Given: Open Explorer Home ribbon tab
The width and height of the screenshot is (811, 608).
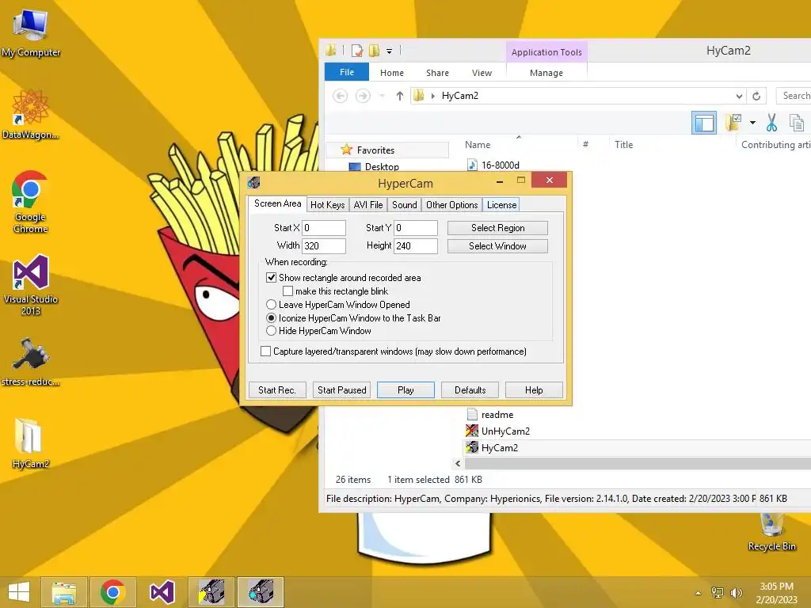Looking at the screenshot, I should [x=391, y=73].
